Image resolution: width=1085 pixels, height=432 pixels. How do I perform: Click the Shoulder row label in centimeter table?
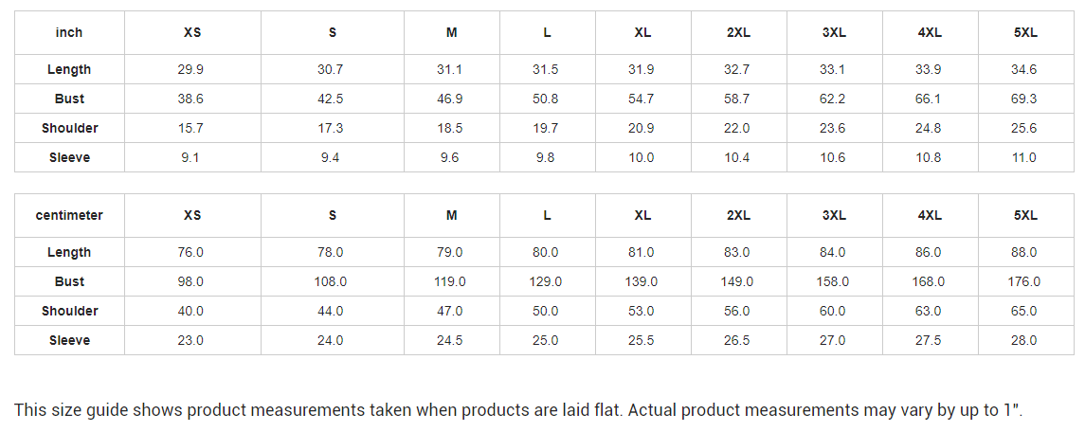coord(69,311)
